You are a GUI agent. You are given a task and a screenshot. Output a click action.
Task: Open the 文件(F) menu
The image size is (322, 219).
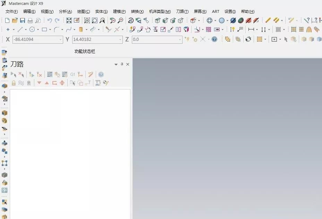click(x=11, y=11)
